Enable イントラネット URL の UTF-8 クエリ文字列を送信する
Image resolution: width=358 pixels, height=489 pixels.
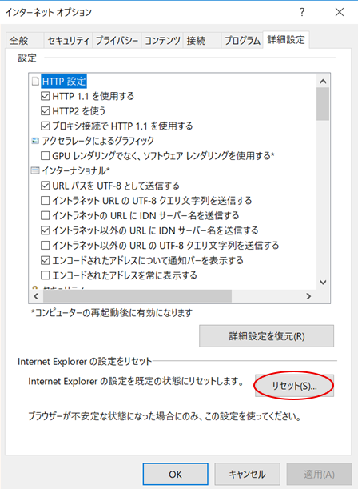(x=45, y=201)
